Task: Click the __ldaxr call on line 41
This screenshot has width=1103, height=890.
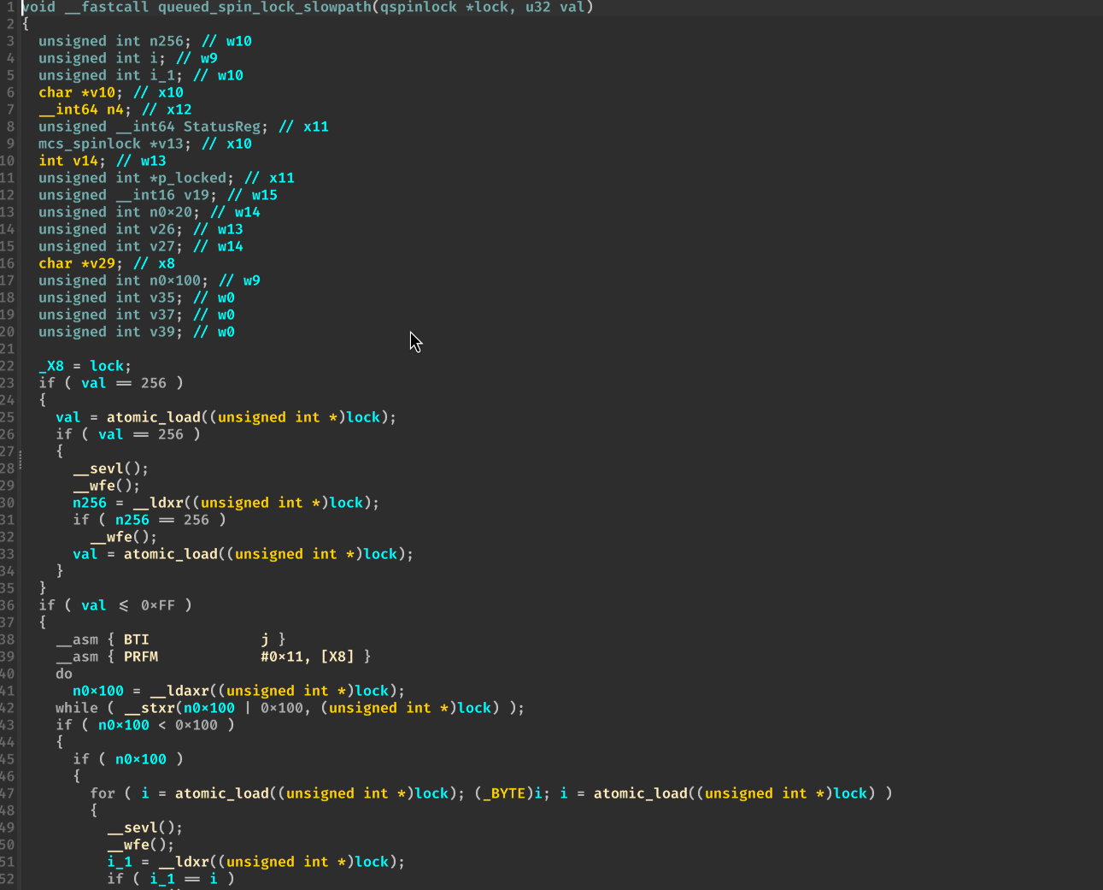Action: (183, 691)
